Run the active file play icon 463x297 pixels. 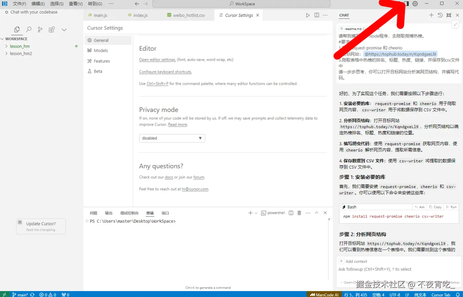(308, 15)
